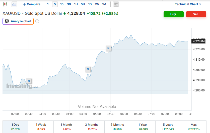This screenshot has width=210, height=133.
Task: Select the 1 Week range tab
Action: pos(41,127)
